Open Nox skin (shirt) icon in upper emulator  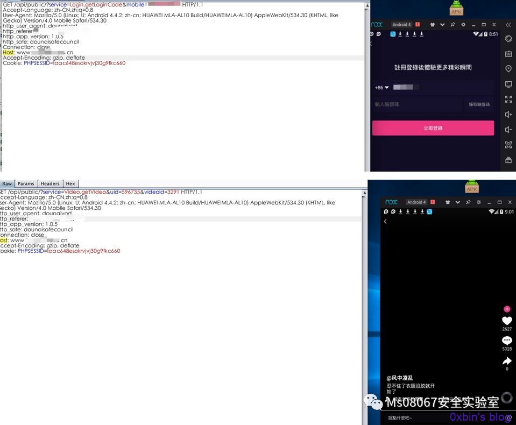[433, 25]
